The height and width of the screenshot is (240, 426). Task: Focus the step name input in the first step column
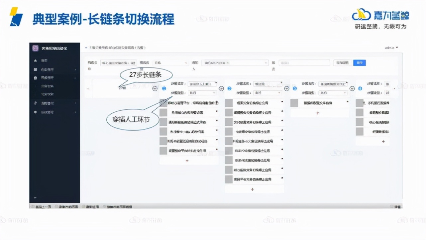[202, 84]
